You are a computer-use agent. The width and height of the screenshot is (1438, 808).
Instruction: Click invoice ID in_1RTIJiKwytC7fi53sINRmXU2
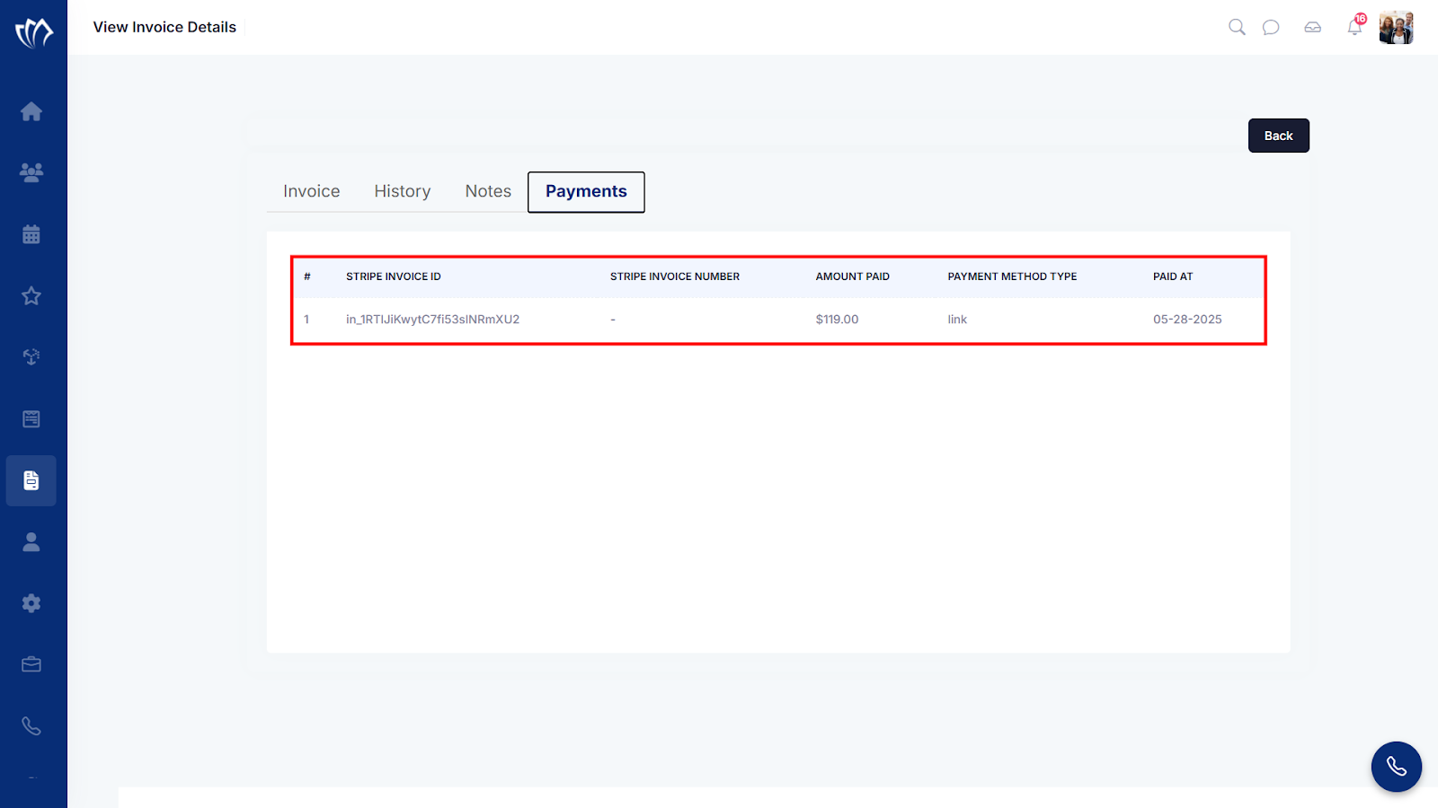click(432, 320)
